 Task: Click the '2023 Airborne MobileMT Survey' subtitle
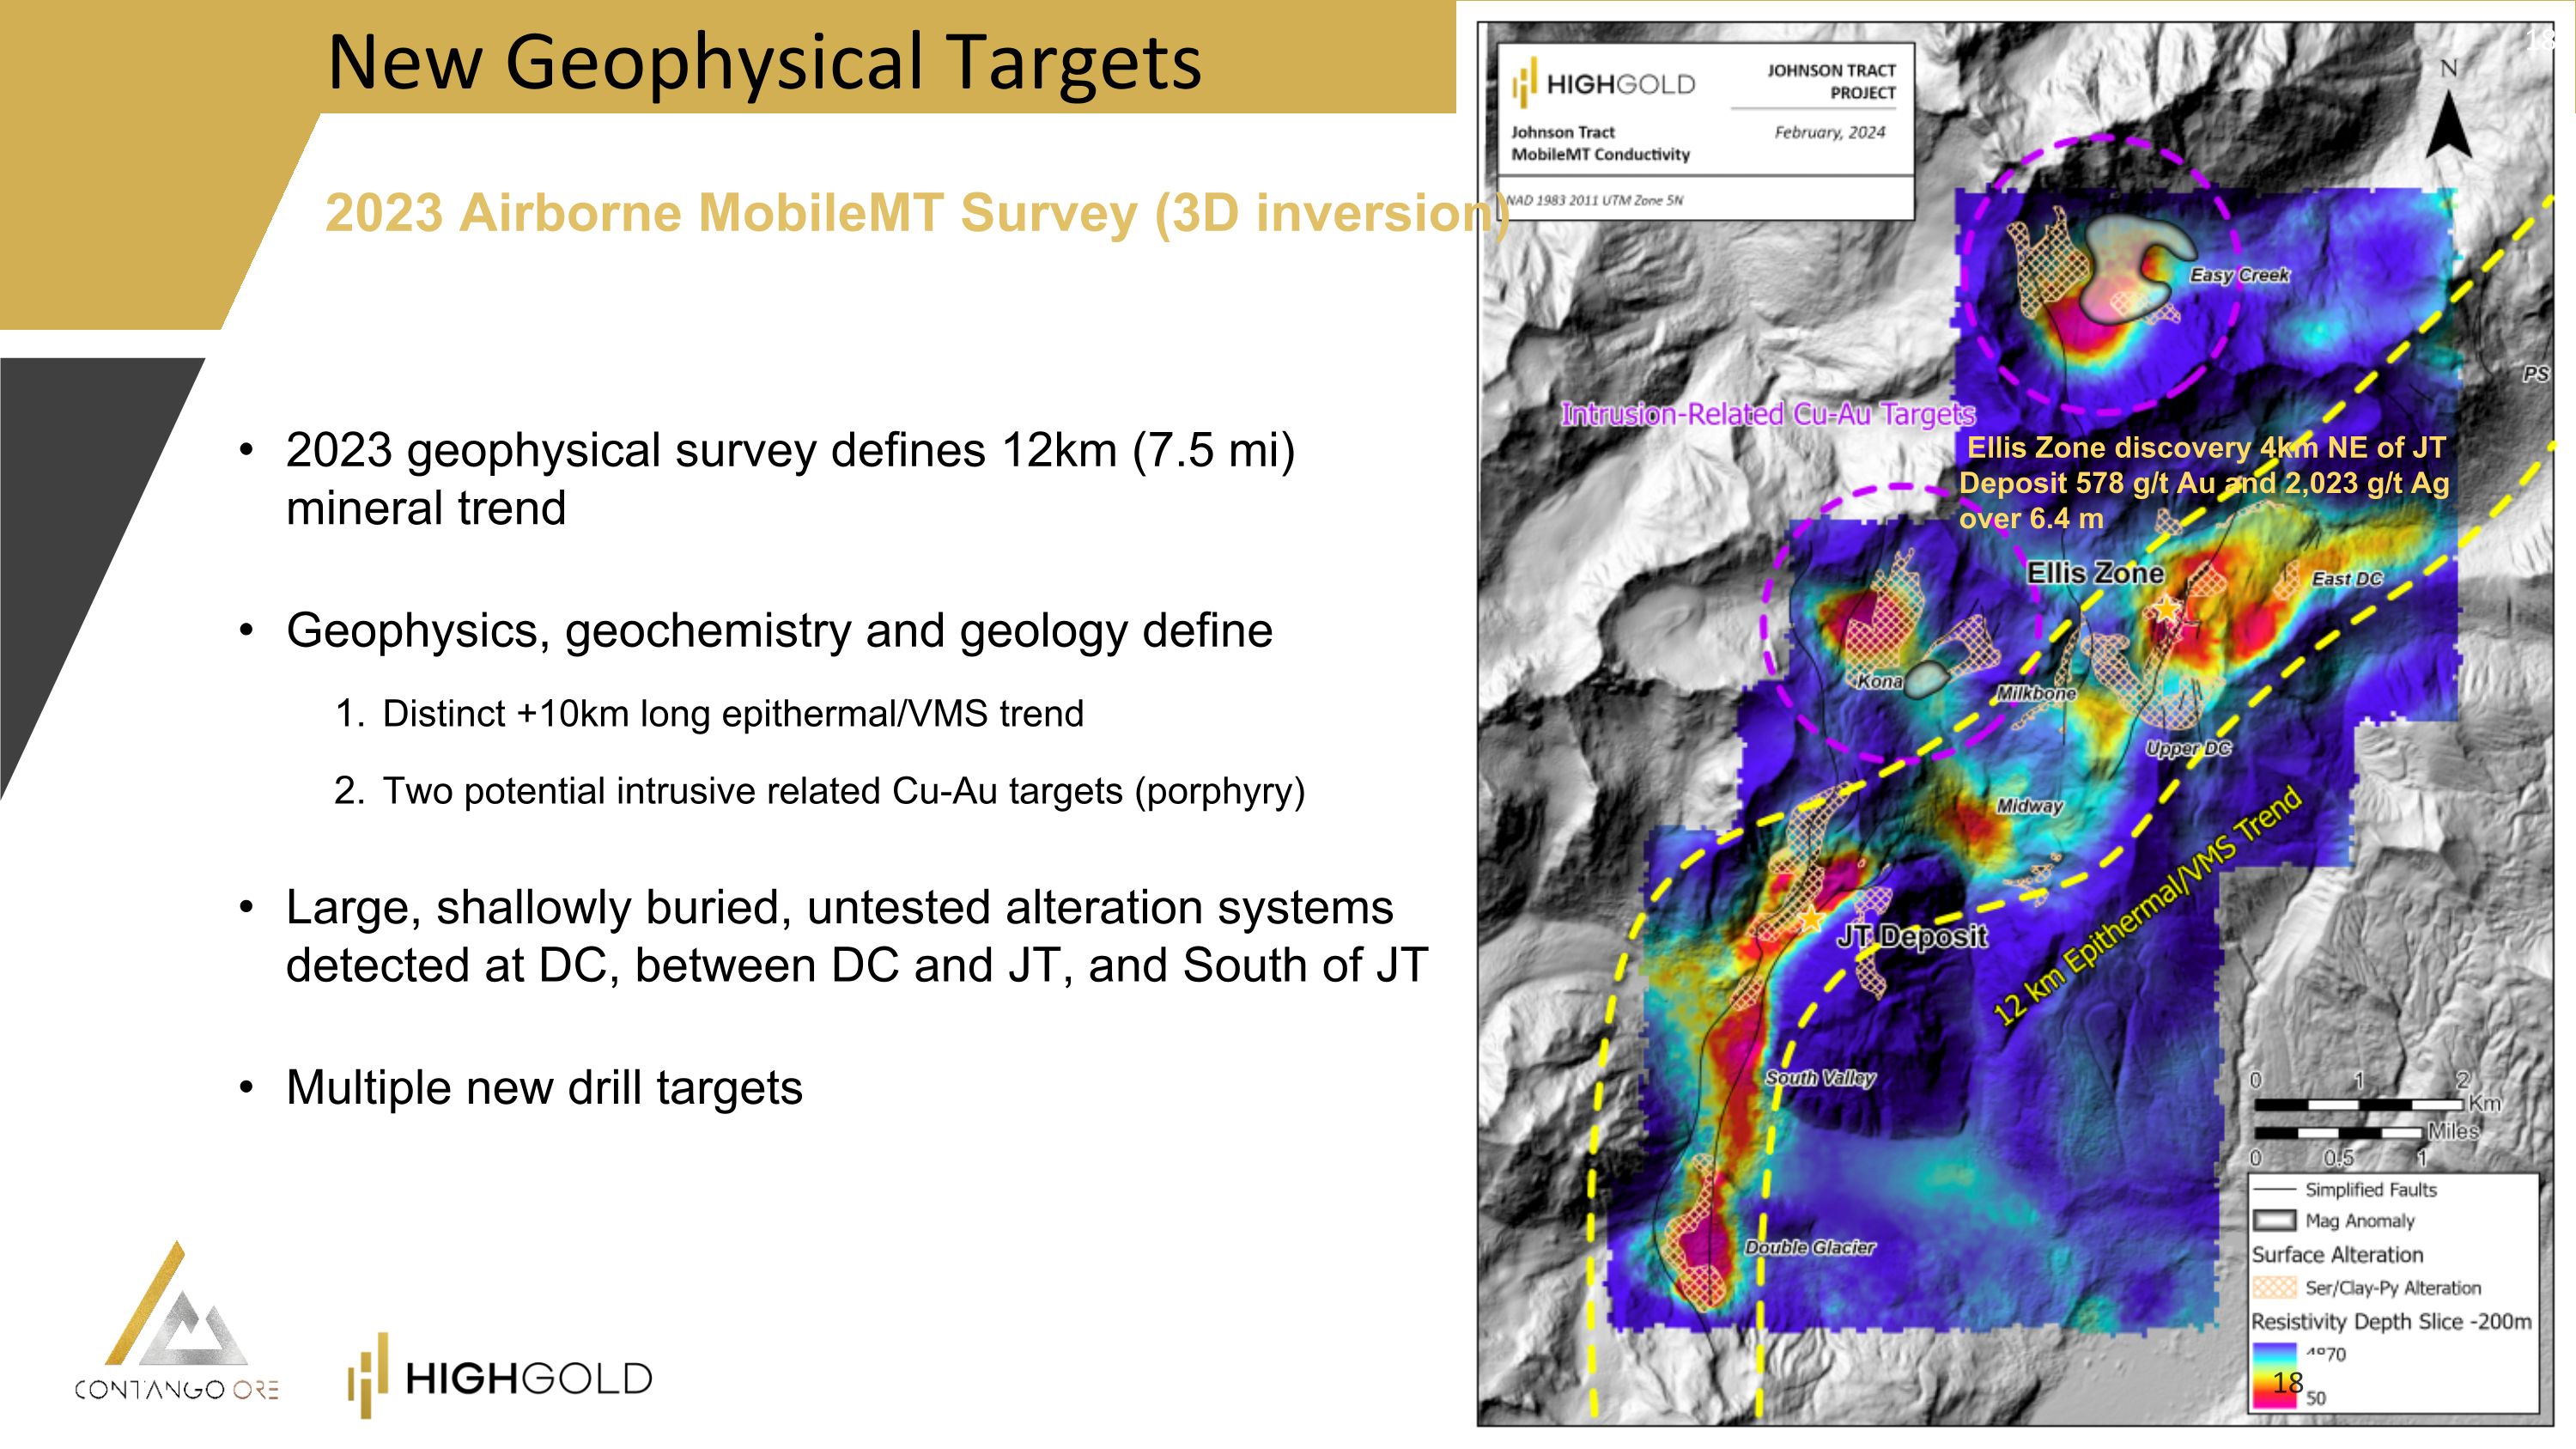(x=917, y=213)
